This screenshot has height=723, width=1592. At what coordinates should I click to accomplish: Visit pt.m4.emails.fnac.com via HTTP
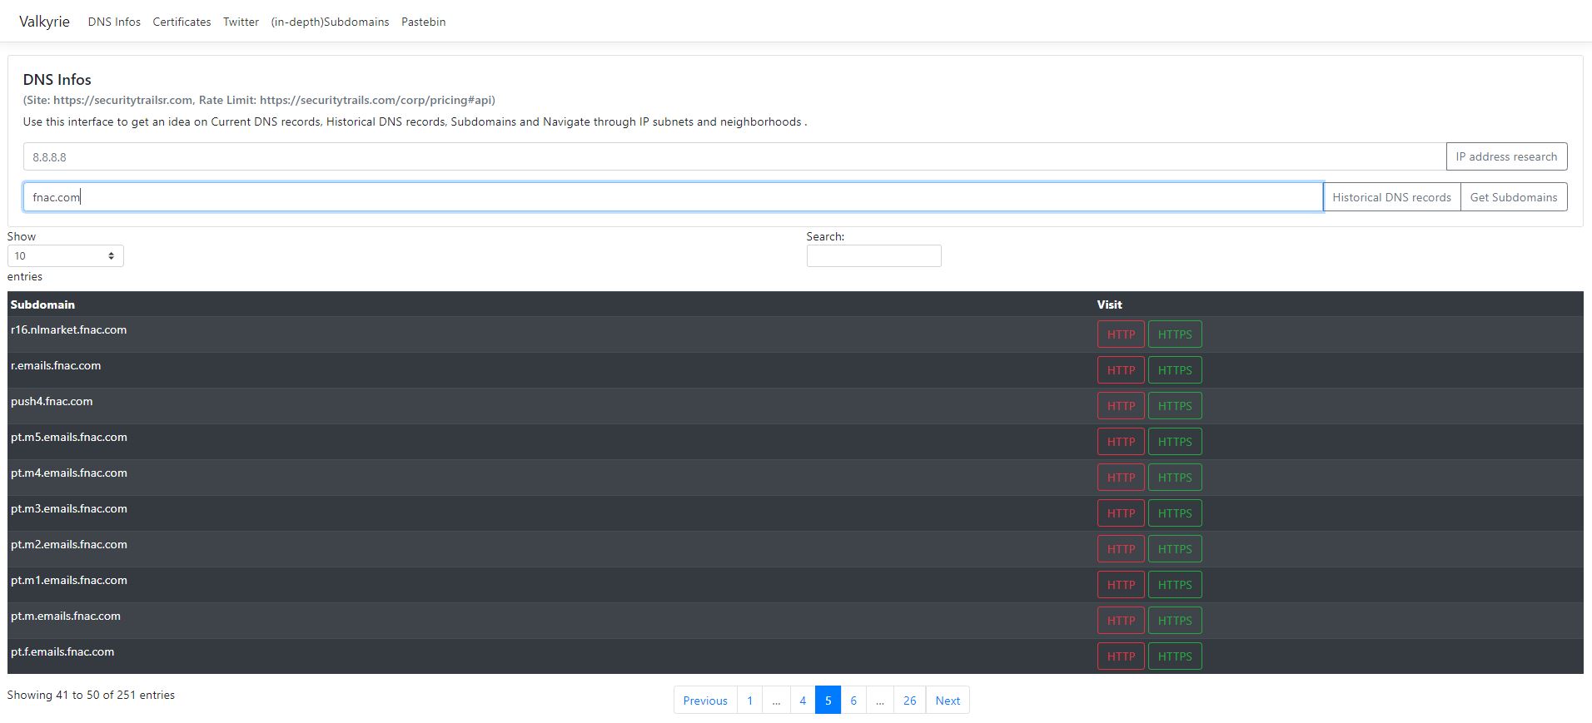(x=1121, y=478)
